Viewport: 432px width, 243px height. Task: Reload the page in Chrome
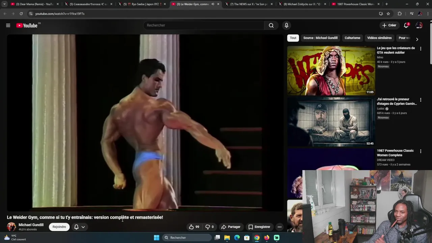click(x=21, y=13)
